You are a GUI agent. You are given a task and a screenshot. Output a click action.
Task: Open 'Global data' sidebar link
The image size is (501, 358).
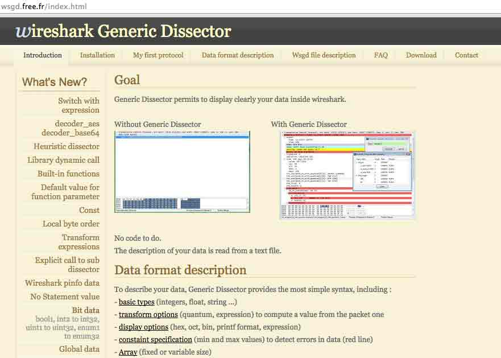tap(79, 349)
